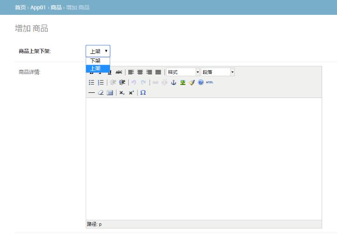
Task: Insert a bulleted unordered list
Action: 92,83
